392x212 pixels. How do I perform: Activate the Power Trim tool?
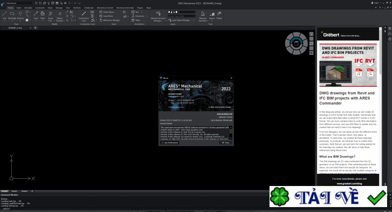pos(50,16)
